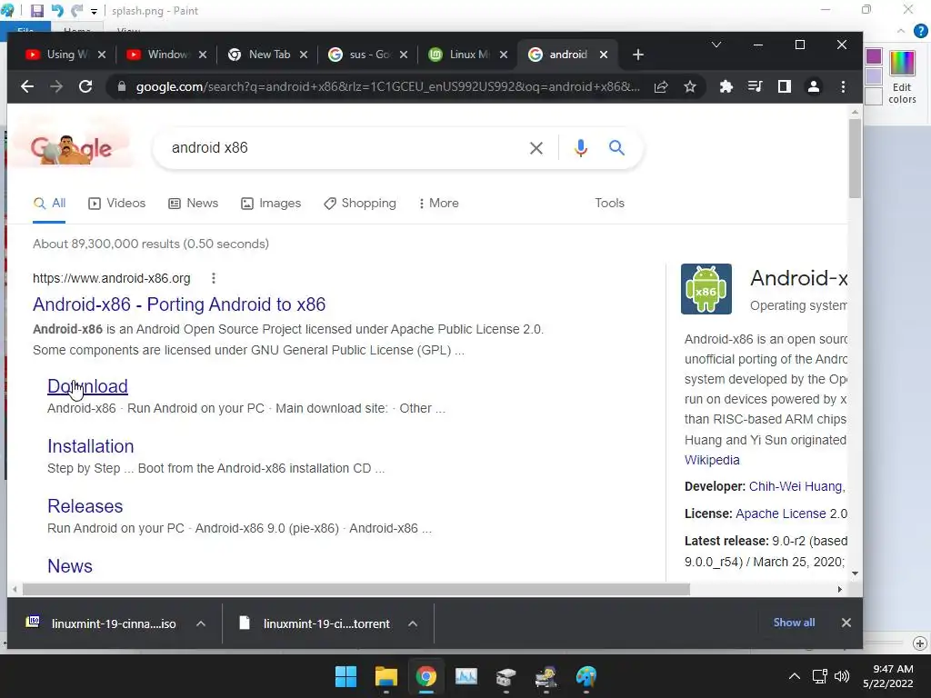Screen dimensions: 931x698
Task: Open the Releases sitelink
Action: coord(85,506)
